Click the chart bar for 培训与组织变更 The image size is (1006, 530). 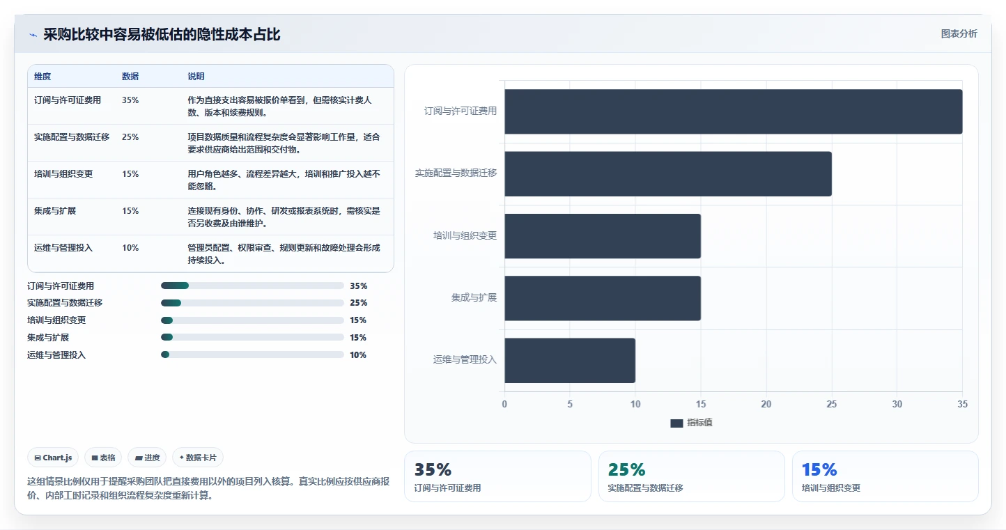click(x=603, y=236)
